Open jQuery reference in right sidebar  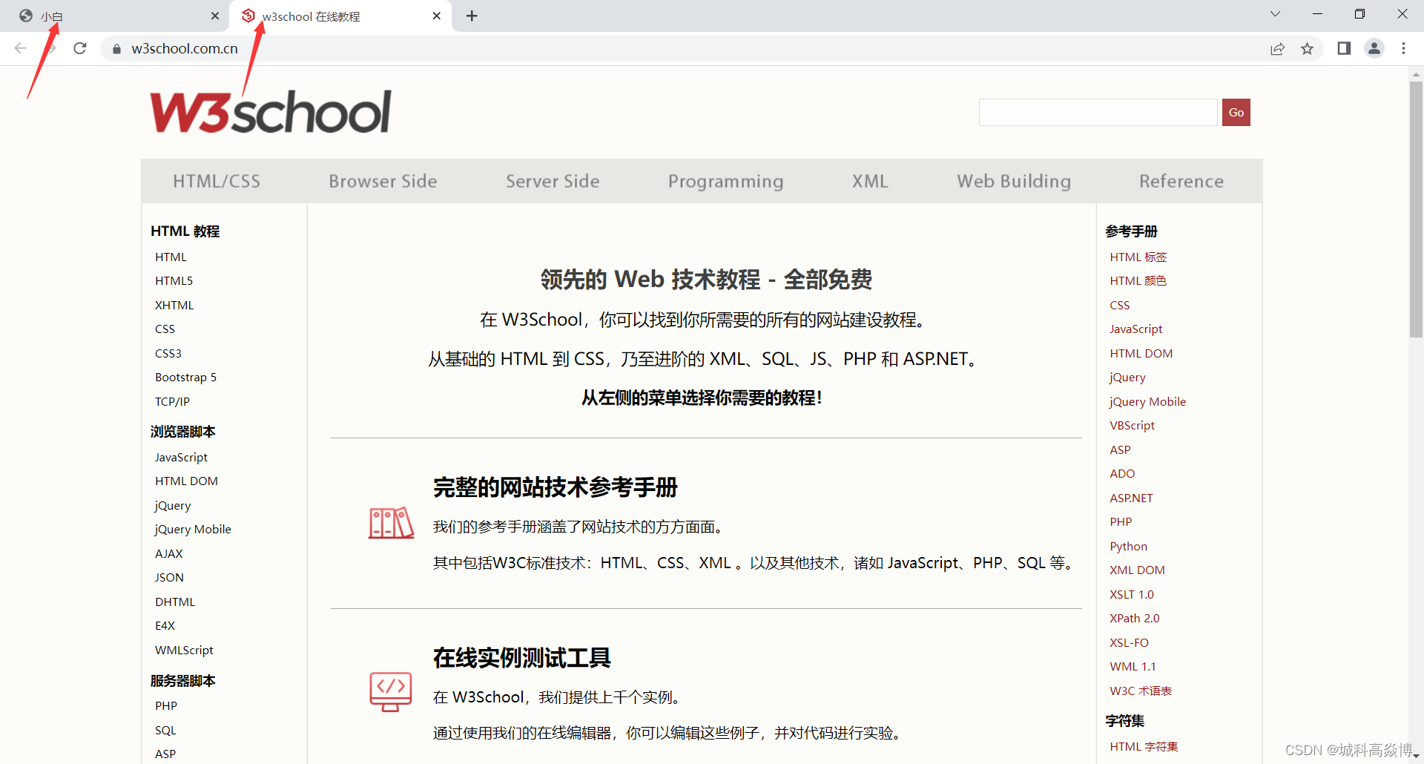click(x=1127, y=377)
